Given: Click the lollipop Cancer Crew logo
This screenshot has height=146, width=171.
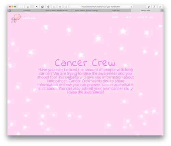Looking at the screenshot, I should pos(16,18).
